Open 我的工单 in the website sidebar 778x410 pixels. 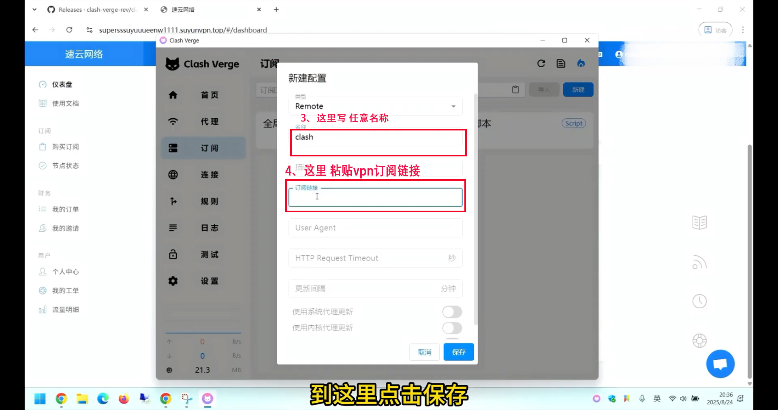[x=65, y=290]
